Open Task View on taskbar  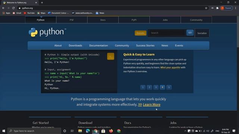click(x=72, y=131)
